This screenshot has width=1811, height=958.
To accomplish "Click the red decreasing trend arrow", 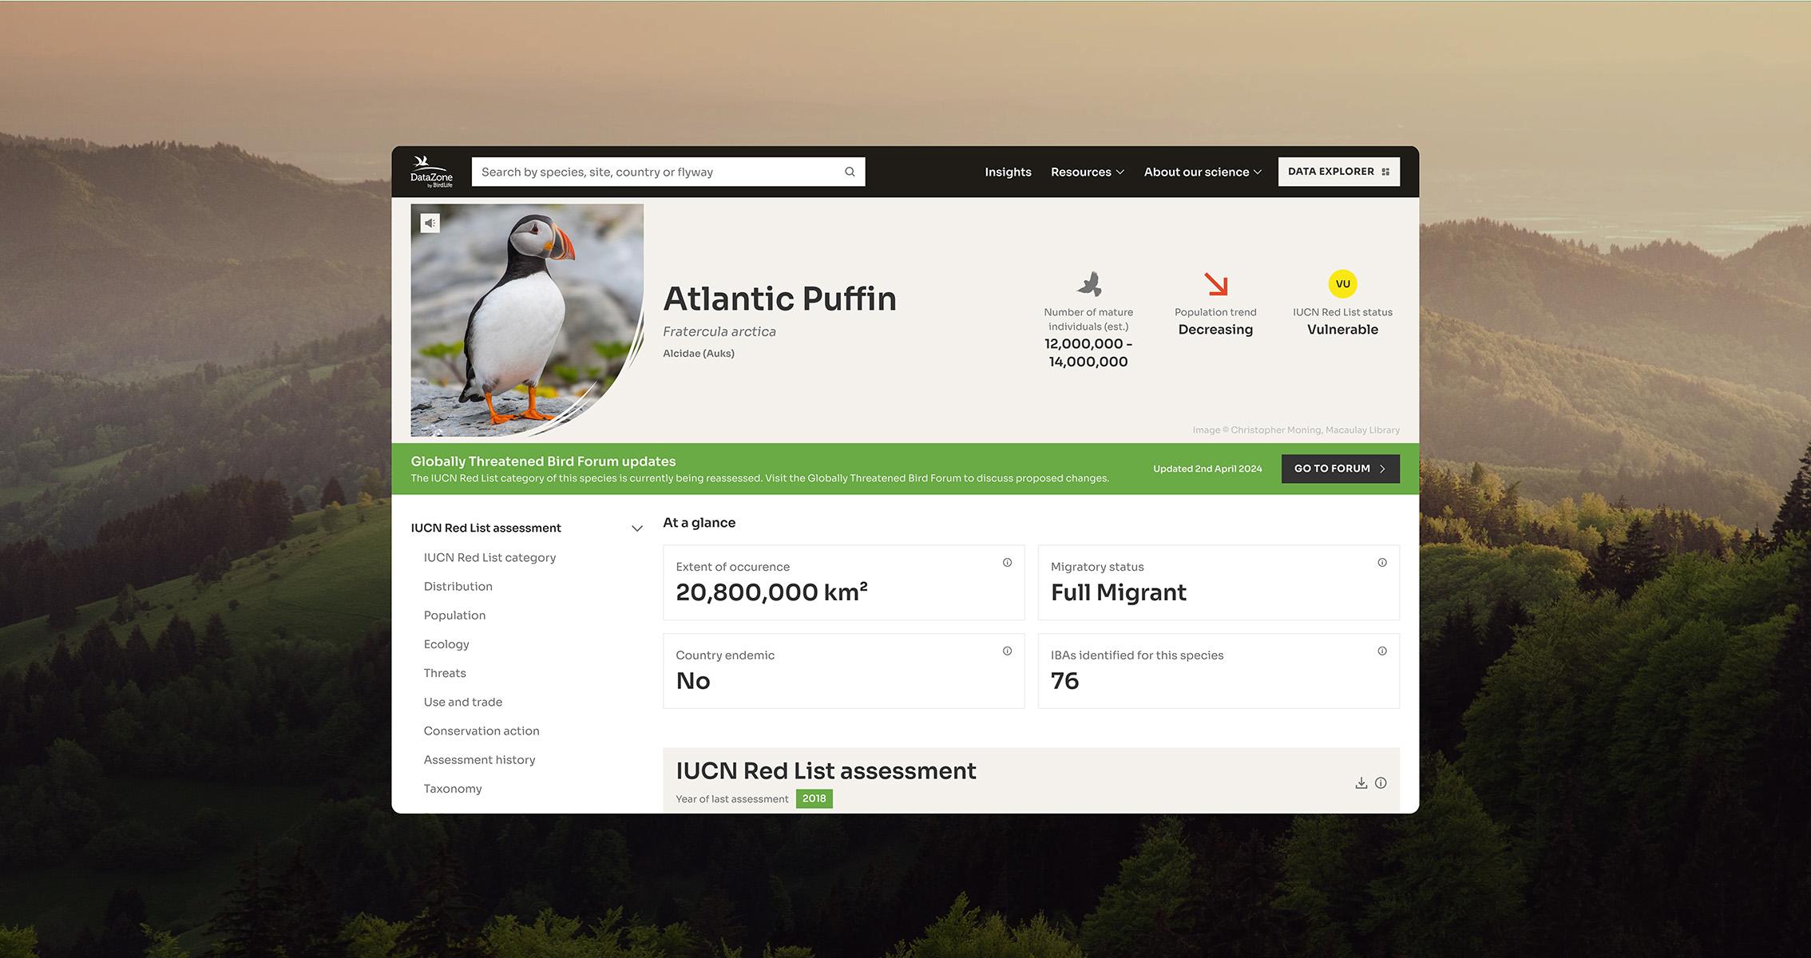I will coord(1215,284).
